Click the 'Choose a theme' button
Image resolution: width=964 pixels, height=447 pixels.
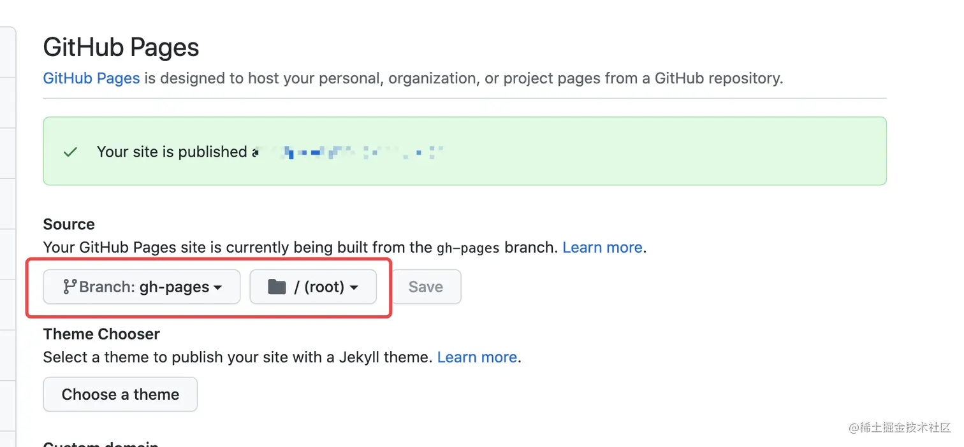coord(120,395)
